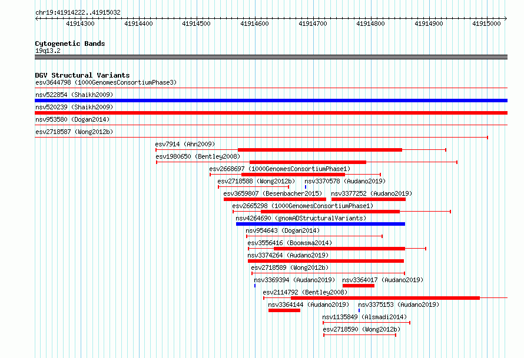This screenshot has height=358, width=524.
Task: Open the esv3659807 (Besenbacher2015) label
Action: 273,193
